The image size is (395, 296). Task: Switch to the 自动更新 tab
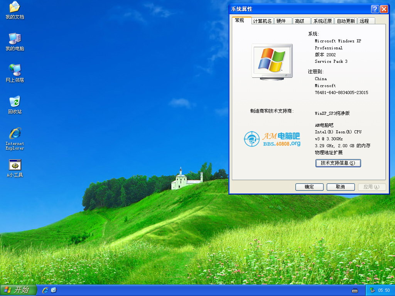tap(346, 21)
